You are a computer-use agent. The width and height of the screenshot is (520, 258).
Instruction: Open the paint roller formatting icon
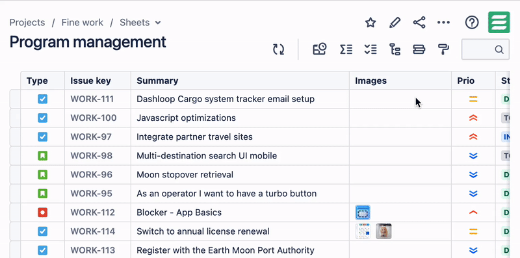(x=443, y=49)
